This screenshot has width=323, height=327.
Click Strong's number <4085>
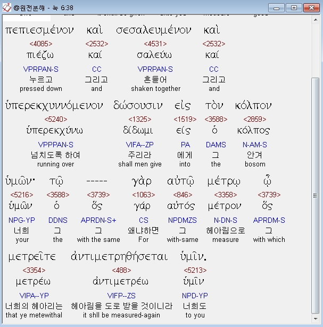(40, 44)
